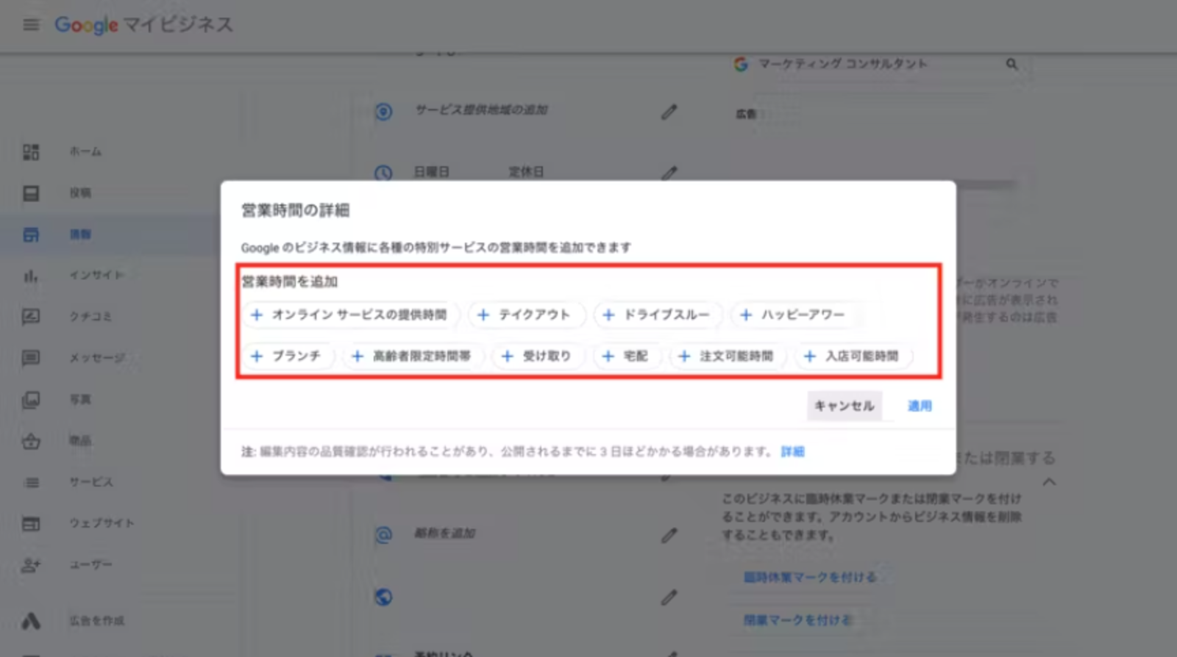
Task: Open サービス in the sidebar
Action: click(91, 482)
